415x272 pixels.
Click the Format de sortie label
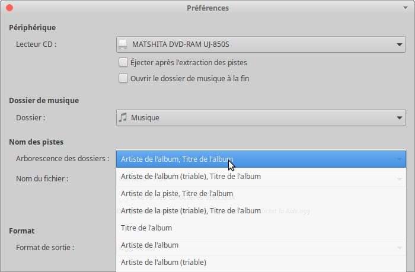(x=45, y=247)
